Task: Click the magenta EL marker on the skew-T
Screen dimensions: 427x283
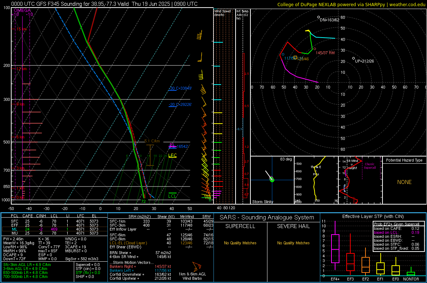Action: 172,145
